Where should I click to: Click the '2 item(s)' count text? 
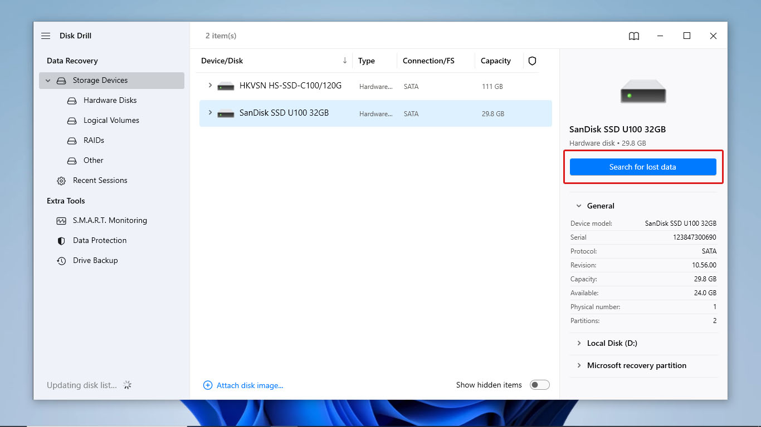tap(221, 36)
